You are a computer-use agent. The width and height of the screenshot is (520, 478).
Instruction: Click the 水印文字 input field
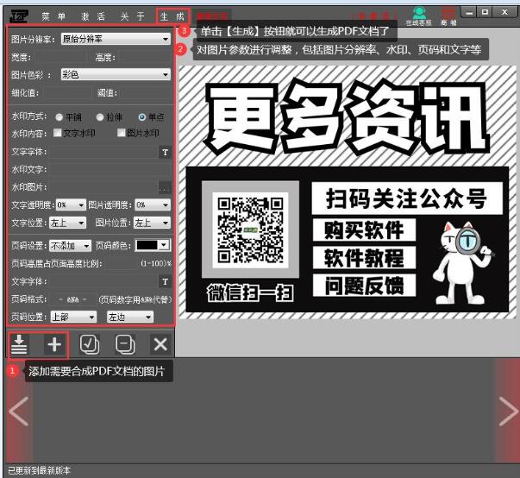pos(110,170)
